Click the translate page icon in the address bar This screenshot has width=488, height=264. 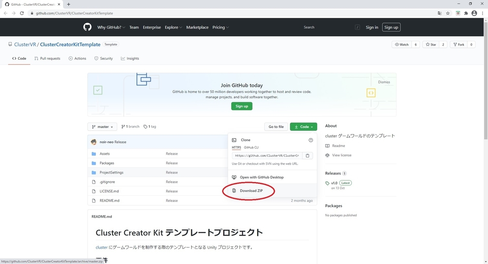[439, 13]
